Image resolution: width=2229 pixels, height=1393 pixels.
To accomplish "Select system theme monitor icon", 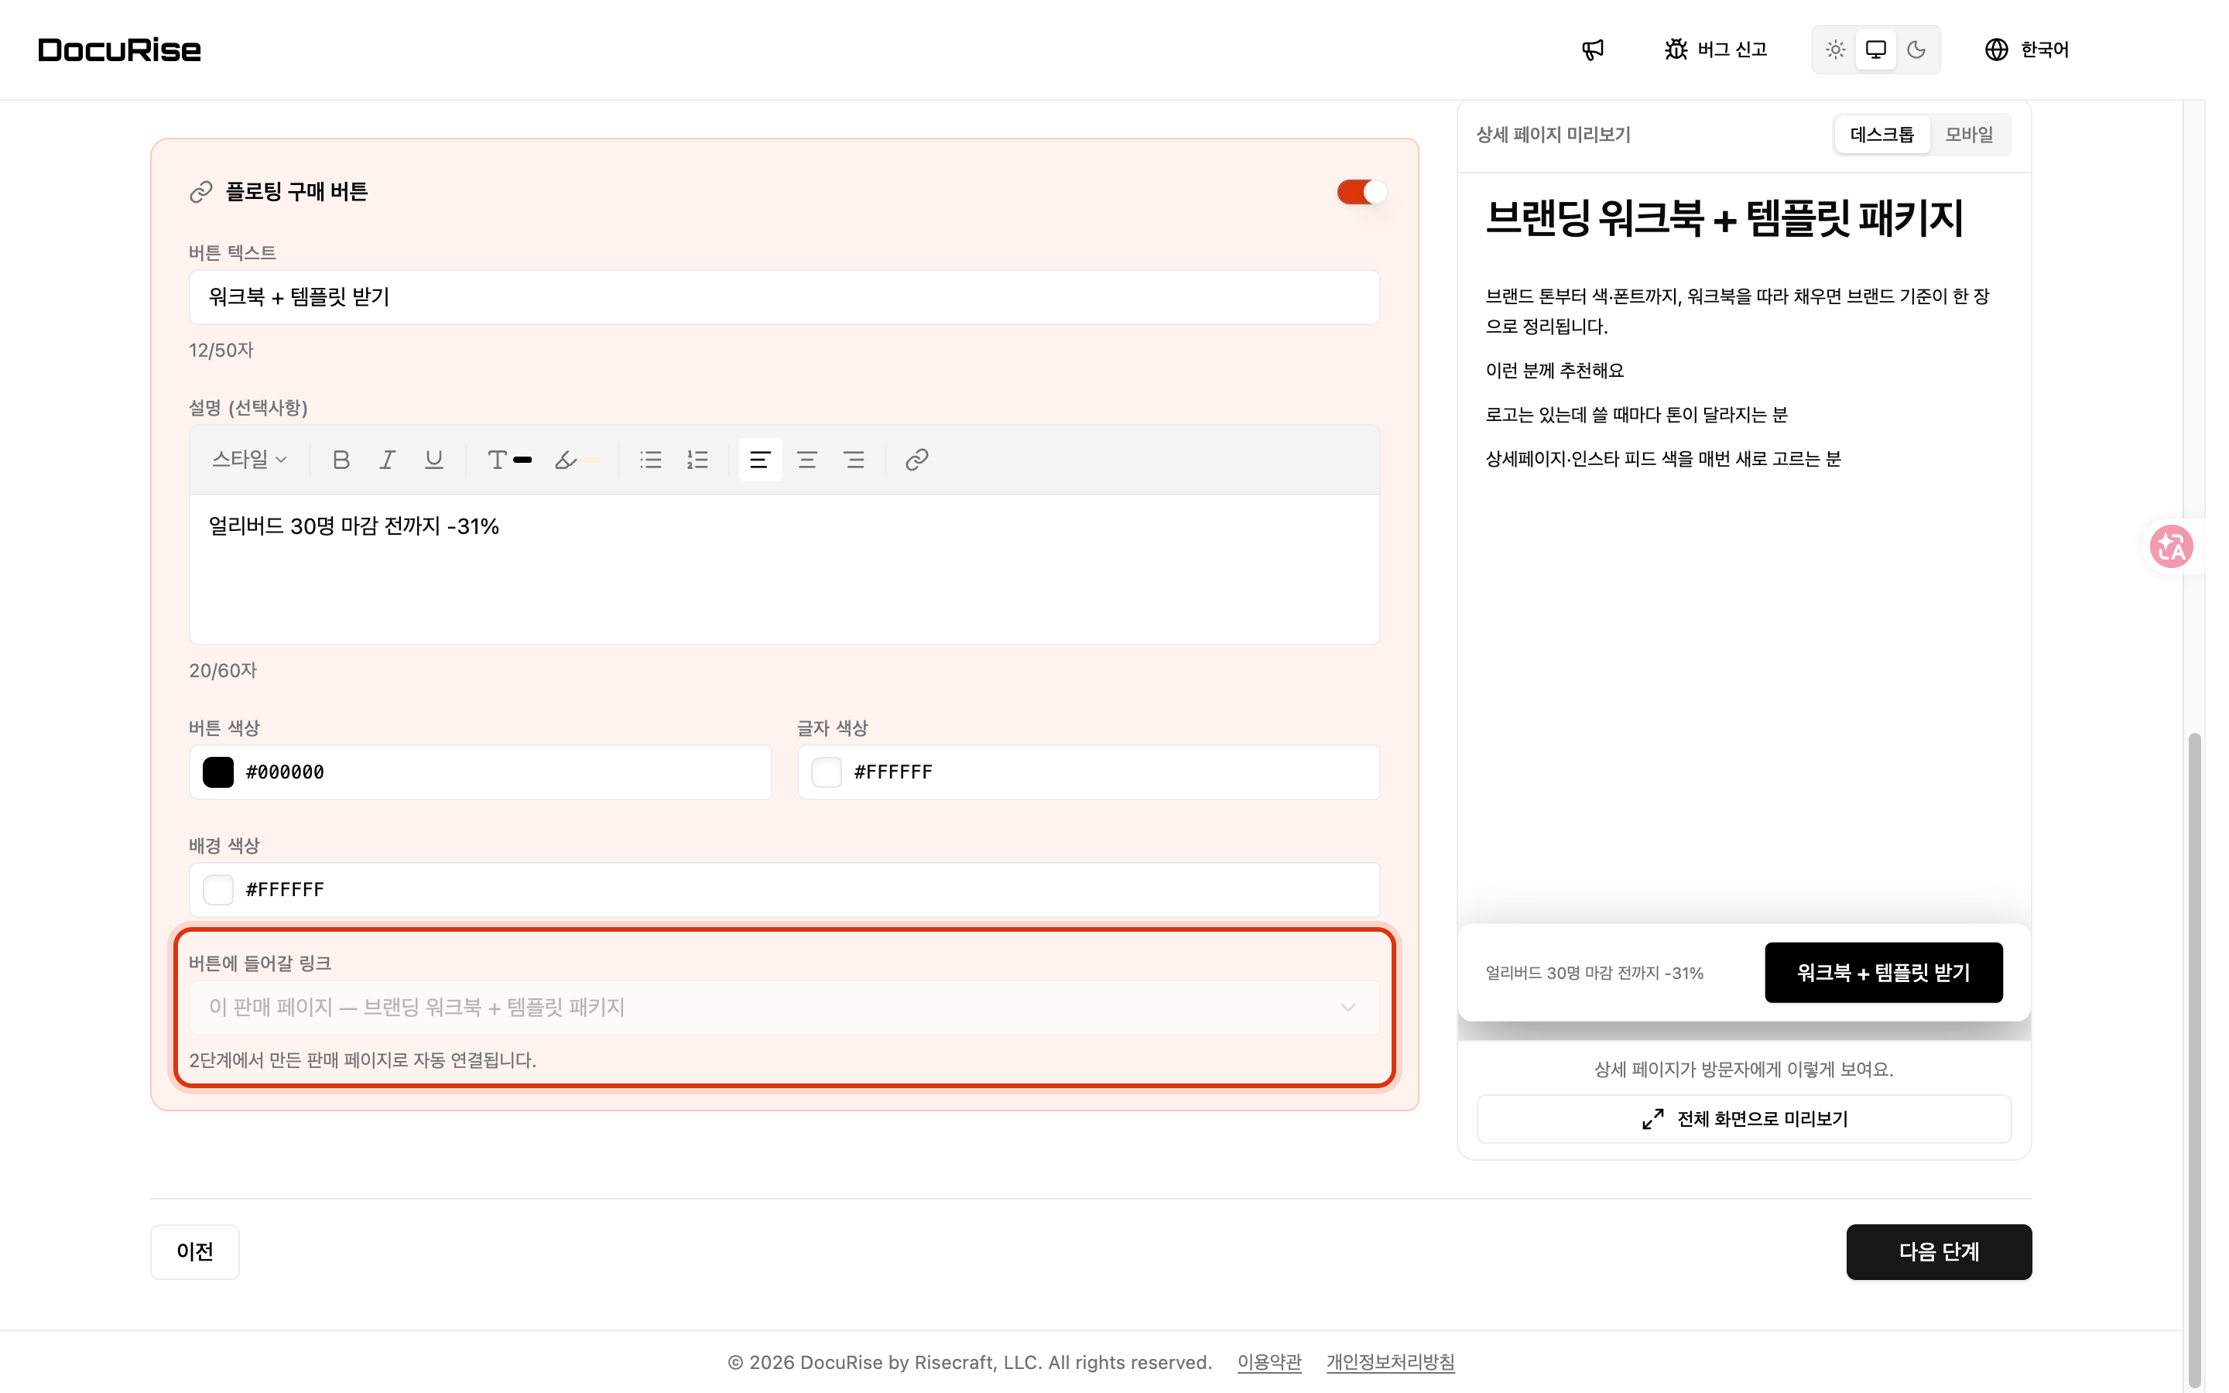I will pos(1875,50).
